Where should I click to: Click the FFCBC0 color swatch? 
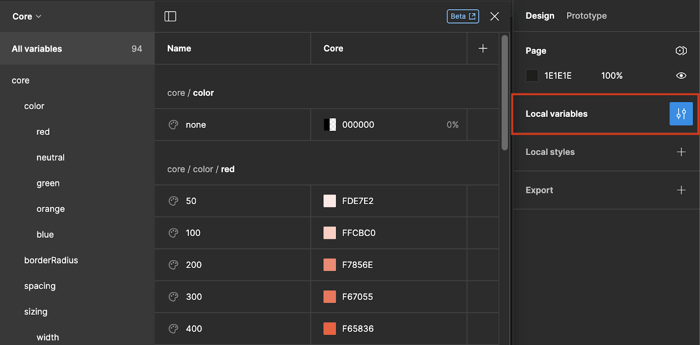(x=330, y=233)
